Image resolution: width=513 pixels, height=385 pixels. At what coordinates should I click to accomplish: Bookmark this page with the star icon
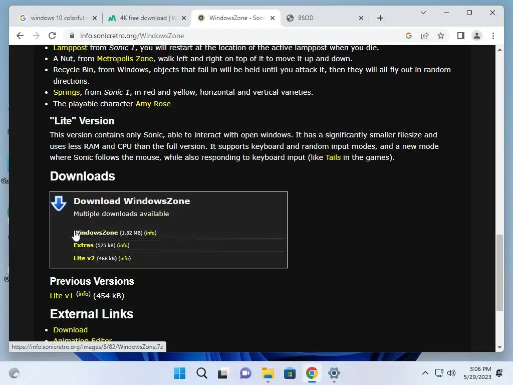pyautogui.click(x=441, y=36)
